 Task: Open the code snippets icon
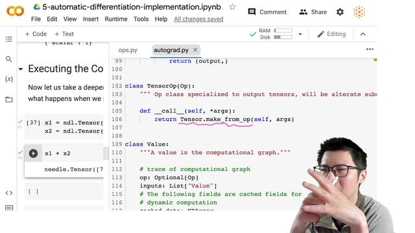(8, 193)
